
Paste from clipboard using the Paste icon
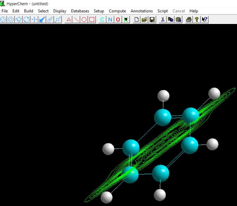178,20
